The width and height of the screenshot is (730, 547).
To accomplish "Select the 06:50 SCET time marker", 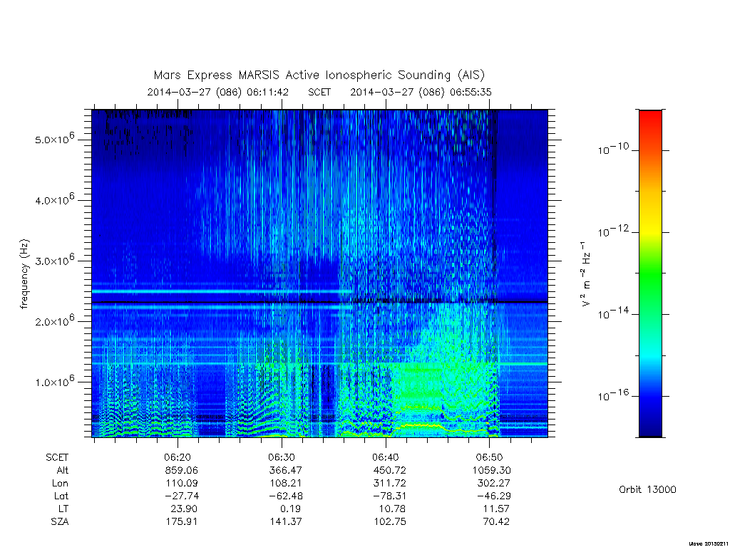I will 489,457.
